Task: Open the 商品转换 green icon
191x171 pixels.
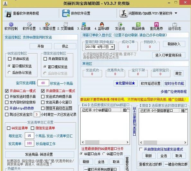Action: (138, 24)
